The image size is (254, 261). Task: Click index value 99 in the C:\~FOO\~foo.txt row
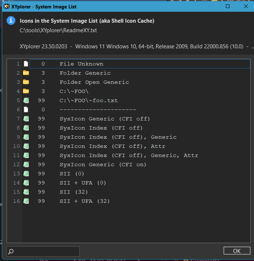(x=41, y=100)
